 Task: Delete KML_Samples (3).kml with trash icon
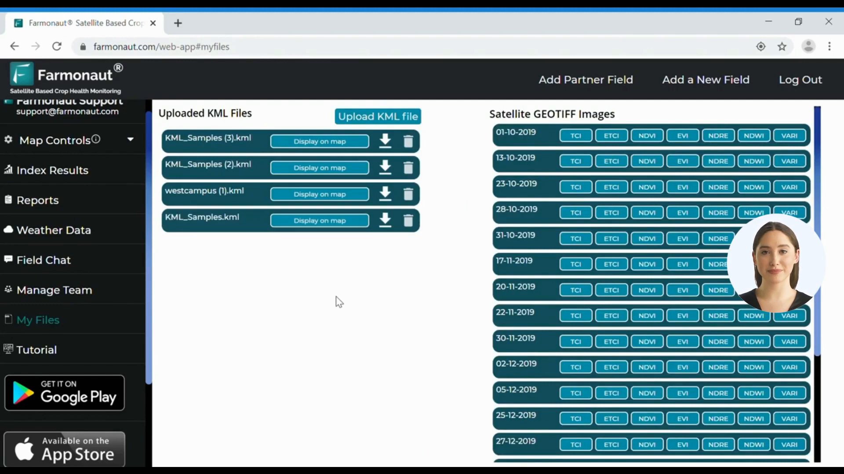[x=408, y=141]
